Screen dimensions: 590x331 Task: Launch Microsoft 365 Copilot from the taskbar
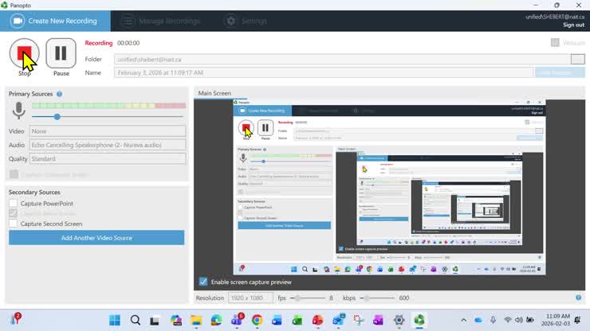176,320
